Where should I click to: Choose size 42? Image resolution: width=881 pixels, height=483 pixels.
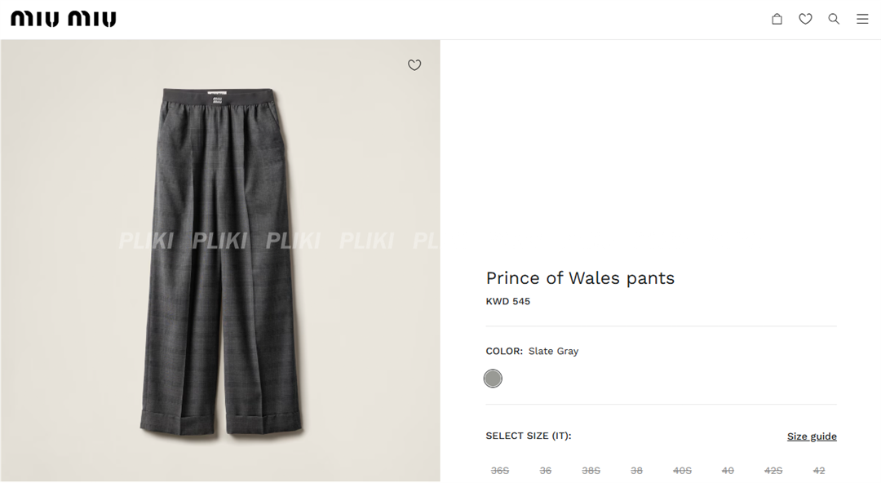coord(819,471)
